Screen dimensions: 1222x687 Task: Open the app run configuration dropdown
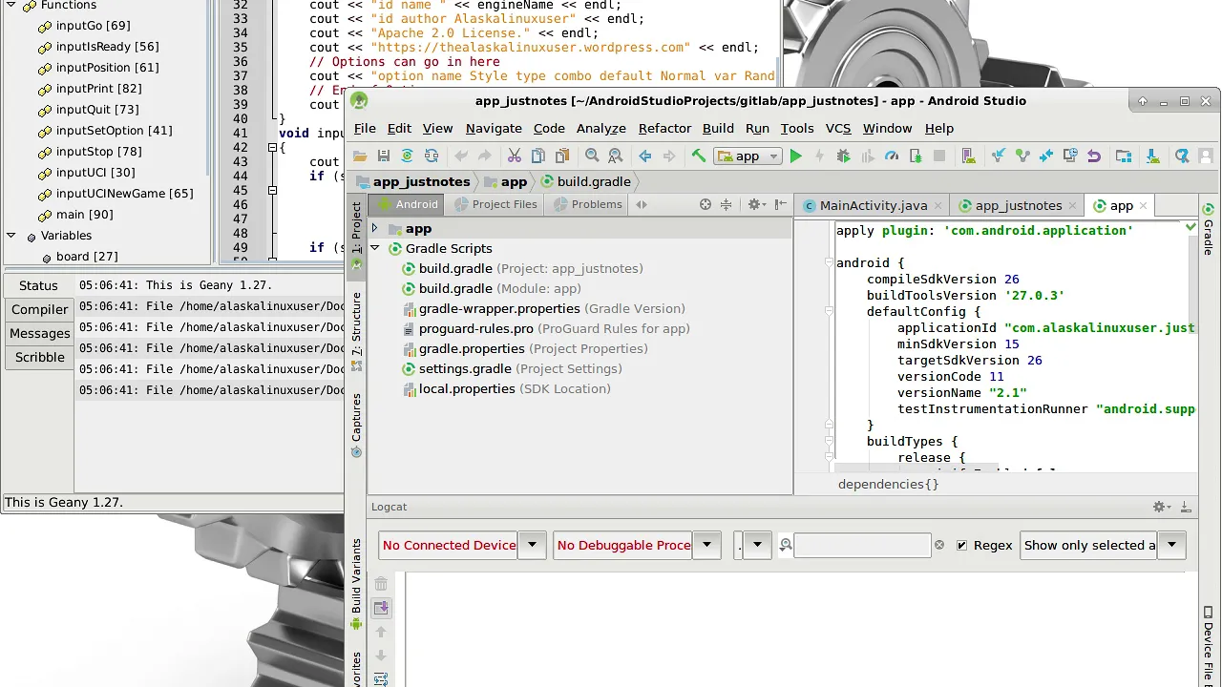[x=748, y=156]
